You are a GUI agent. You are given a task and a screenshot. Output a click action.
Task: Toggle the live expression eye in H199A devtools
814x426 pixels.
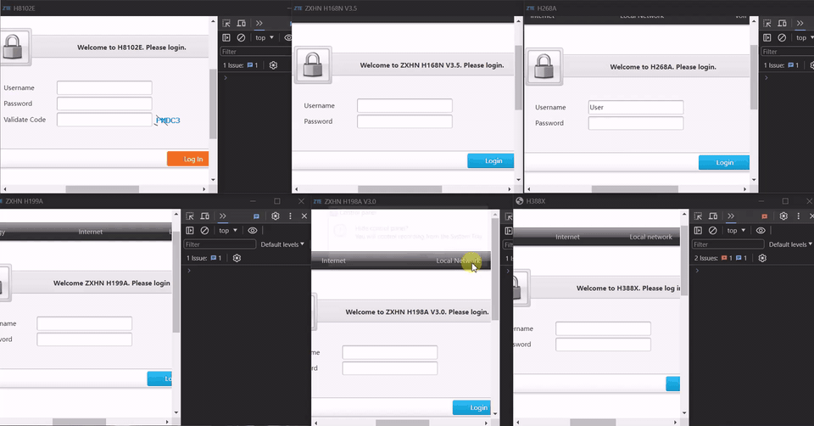point(253,230)
